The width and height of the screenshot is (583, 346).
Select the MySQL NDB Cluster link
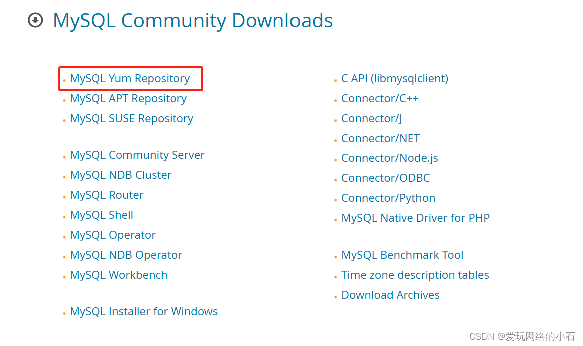121,175
